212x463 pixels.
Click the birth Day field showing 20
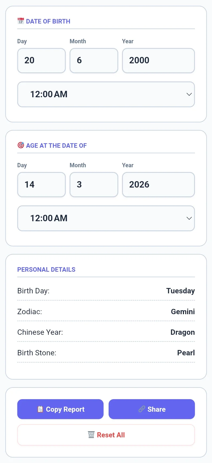click(41, 61)
